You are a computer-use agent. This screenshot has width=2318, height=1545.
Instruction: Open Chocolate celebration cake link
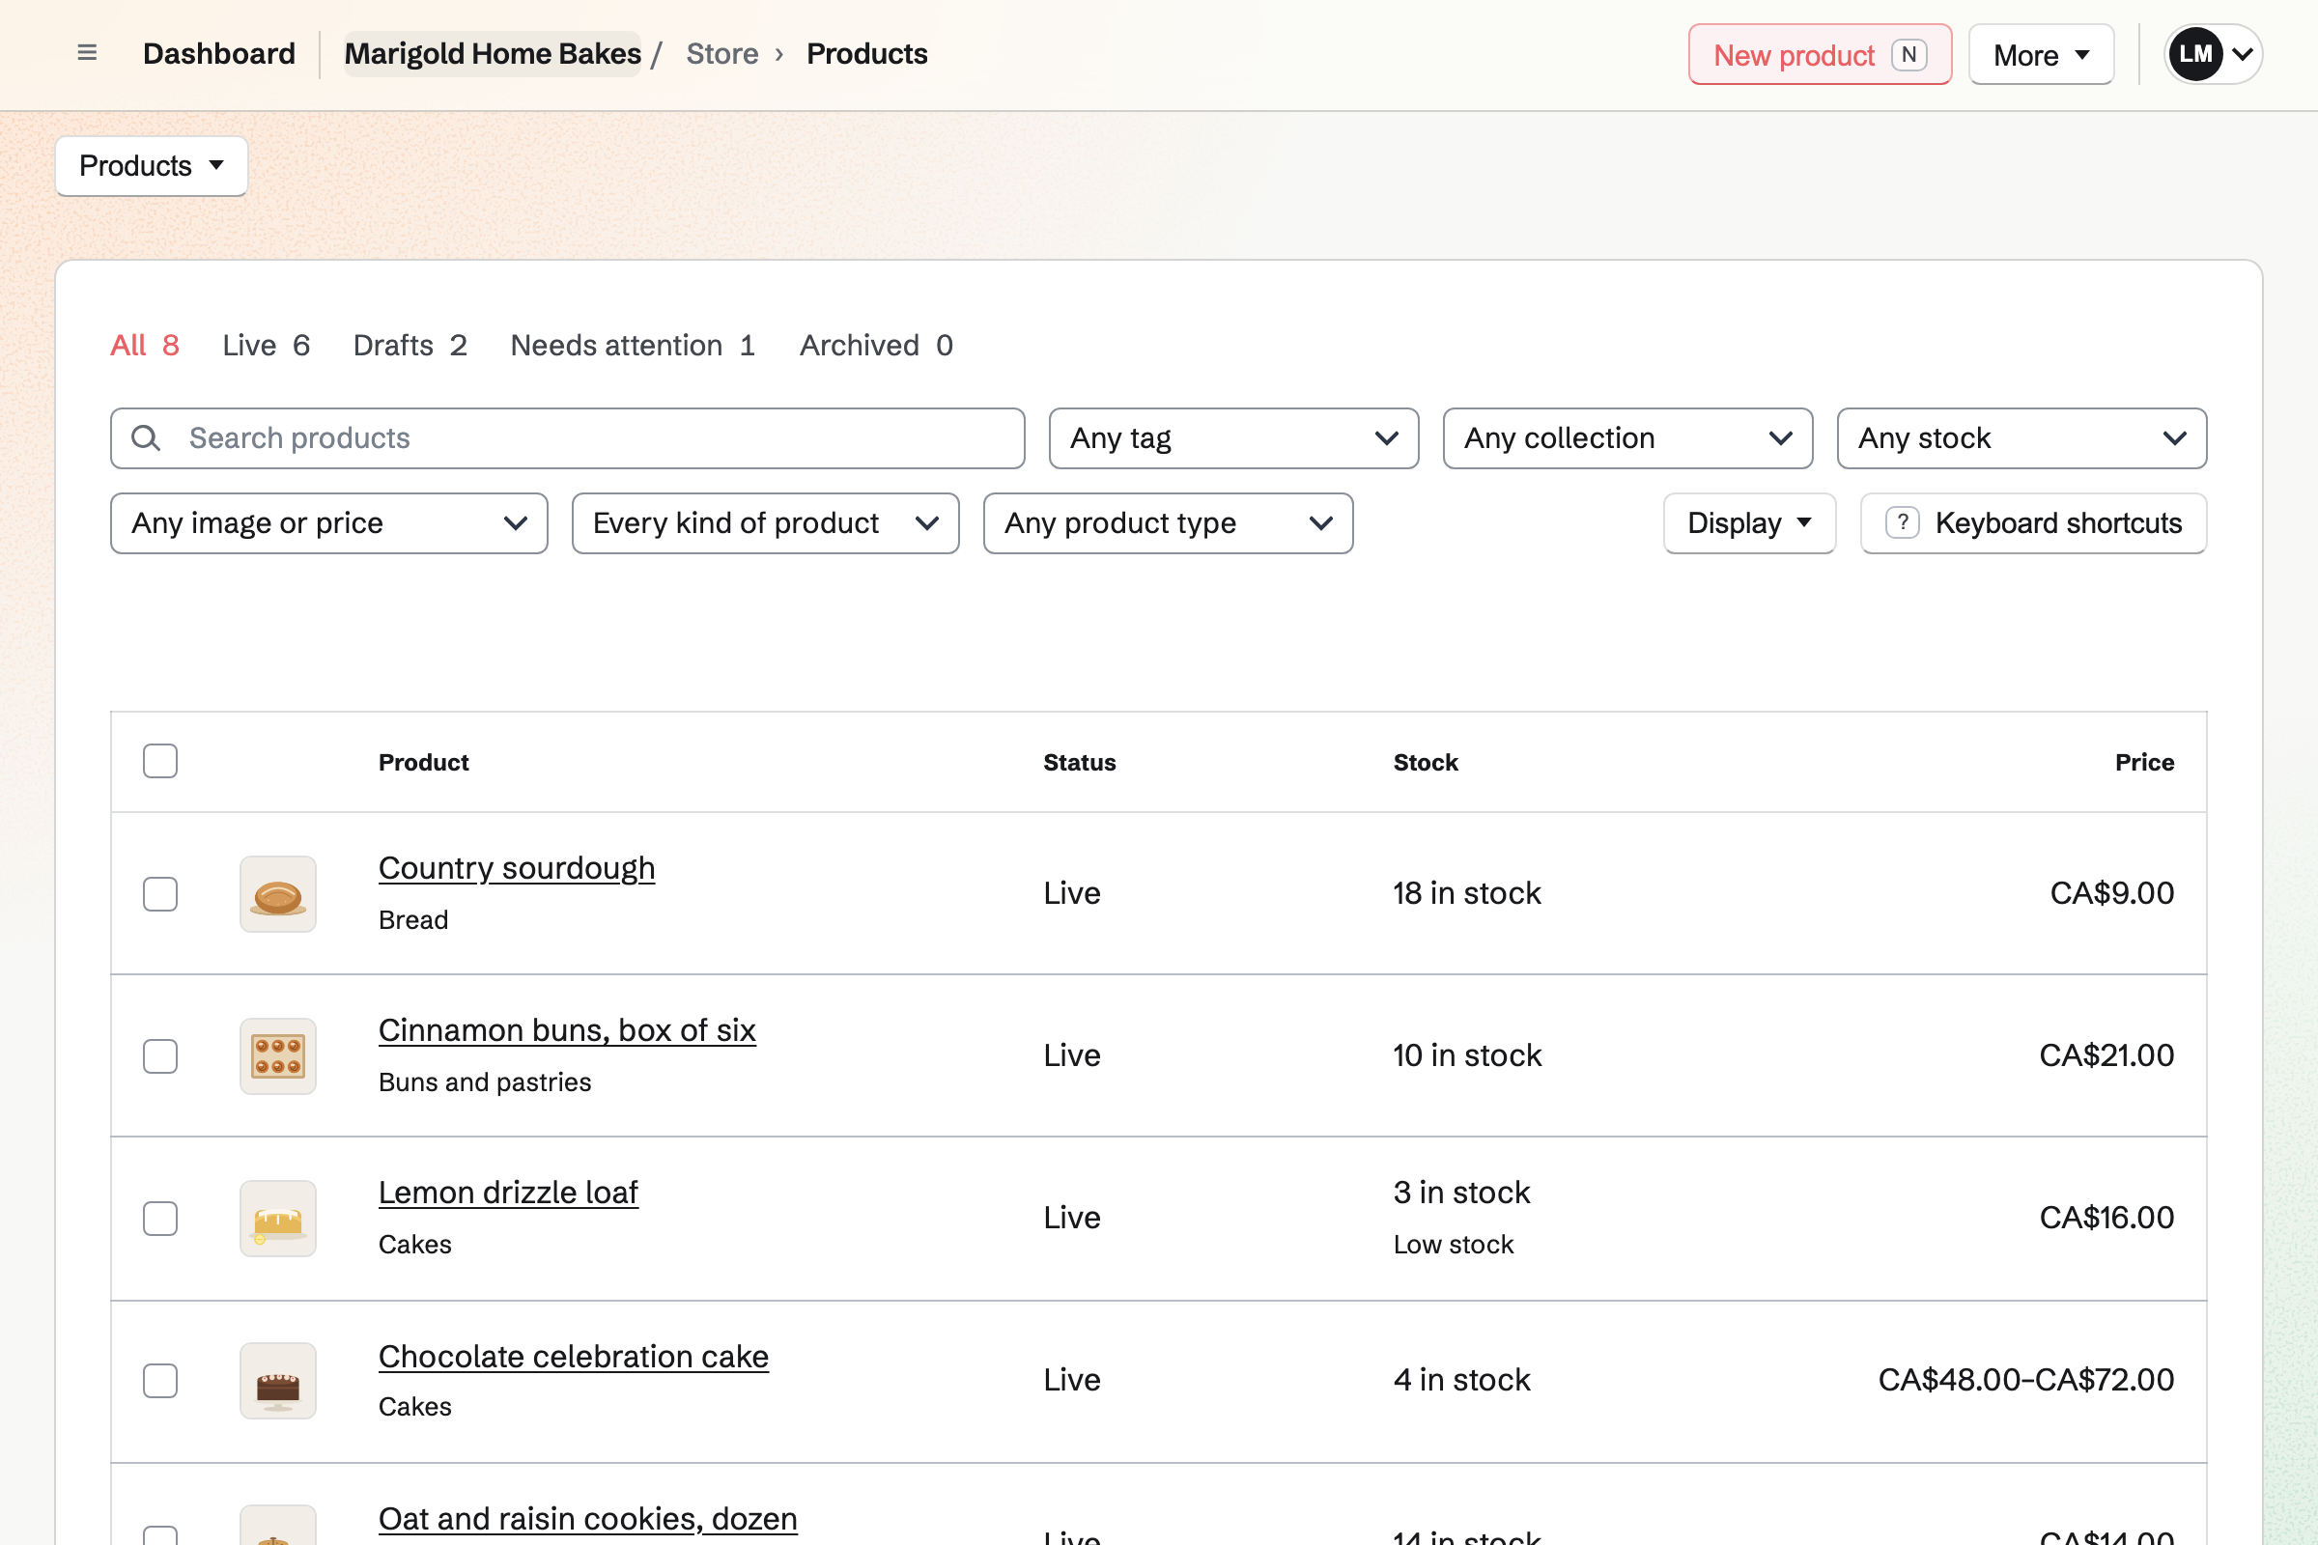click(x=574, y=1358)
